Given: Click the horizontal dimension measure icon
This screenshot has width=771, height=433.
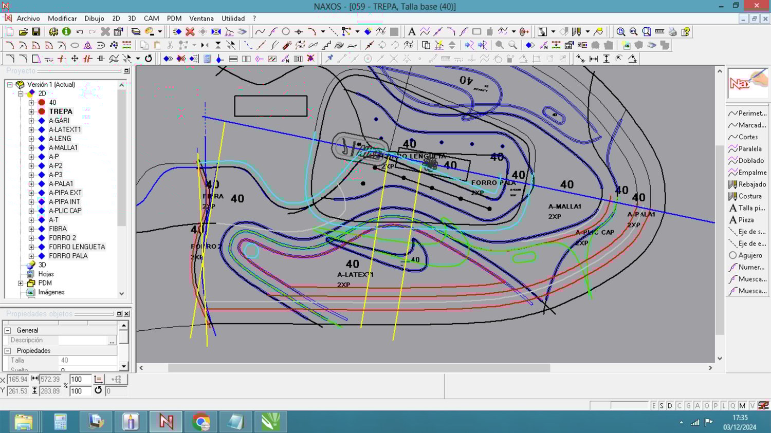Looking at the screenshot, I should coord(594,59).
